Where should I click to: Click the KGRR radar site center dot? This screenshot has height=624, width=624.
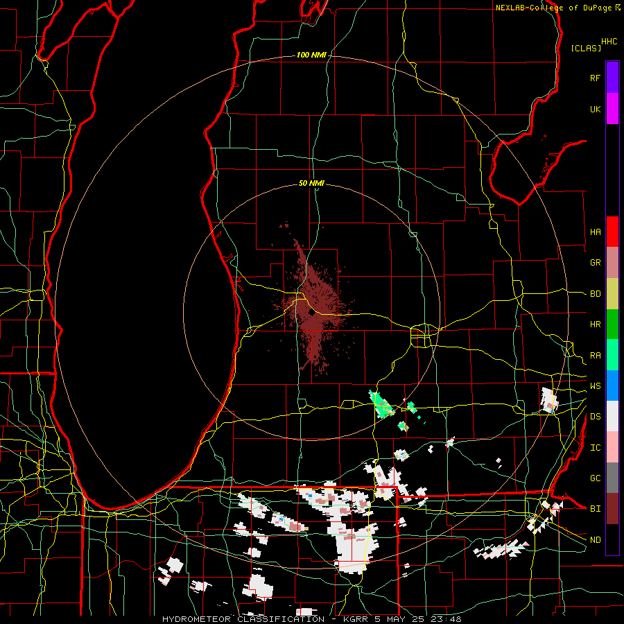click(311, 313)
